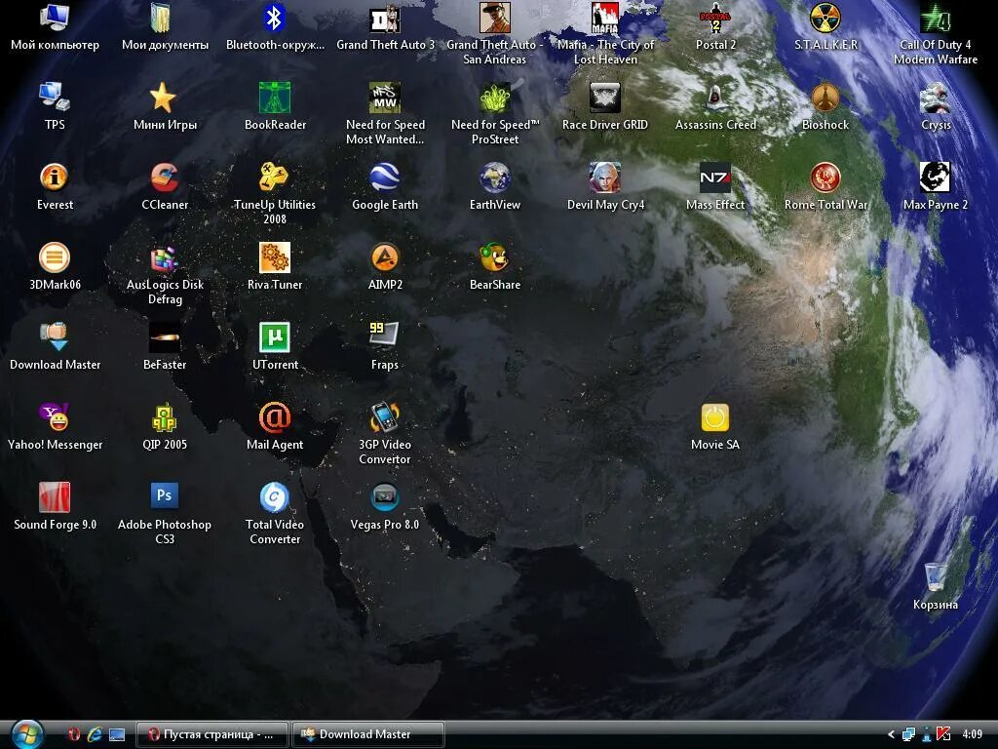Select Call Of Duty 4 Modern Warfare icon
The width and height of the screenshot is (998, 749).
pos(936,18)
